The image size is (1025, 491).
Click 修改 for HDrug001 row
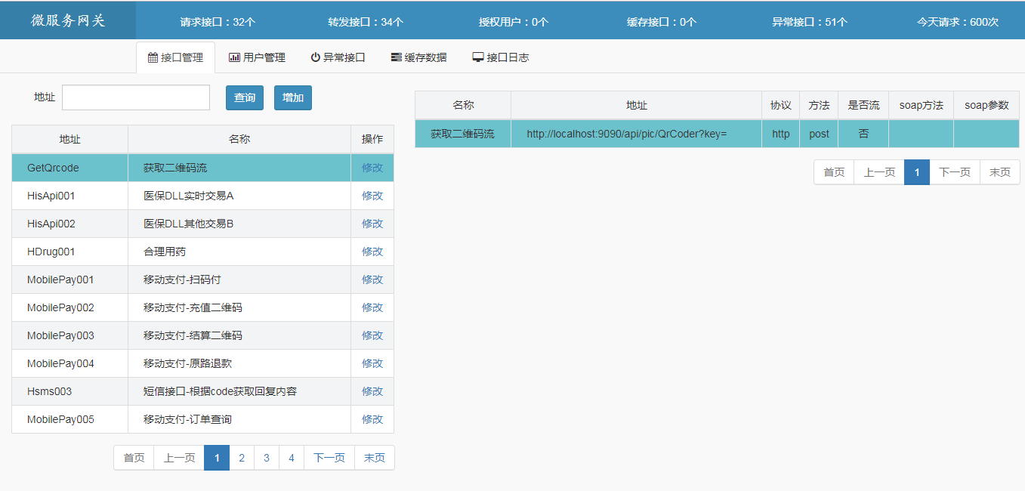click(x=372, y=252)
